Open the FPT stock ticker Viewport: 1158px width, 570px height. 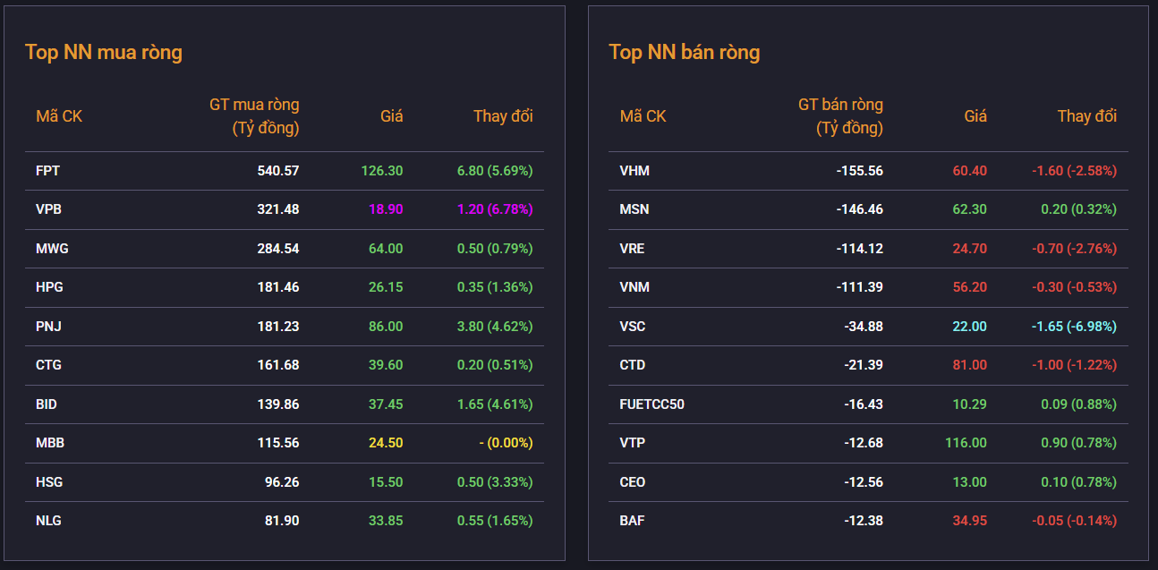48,171
